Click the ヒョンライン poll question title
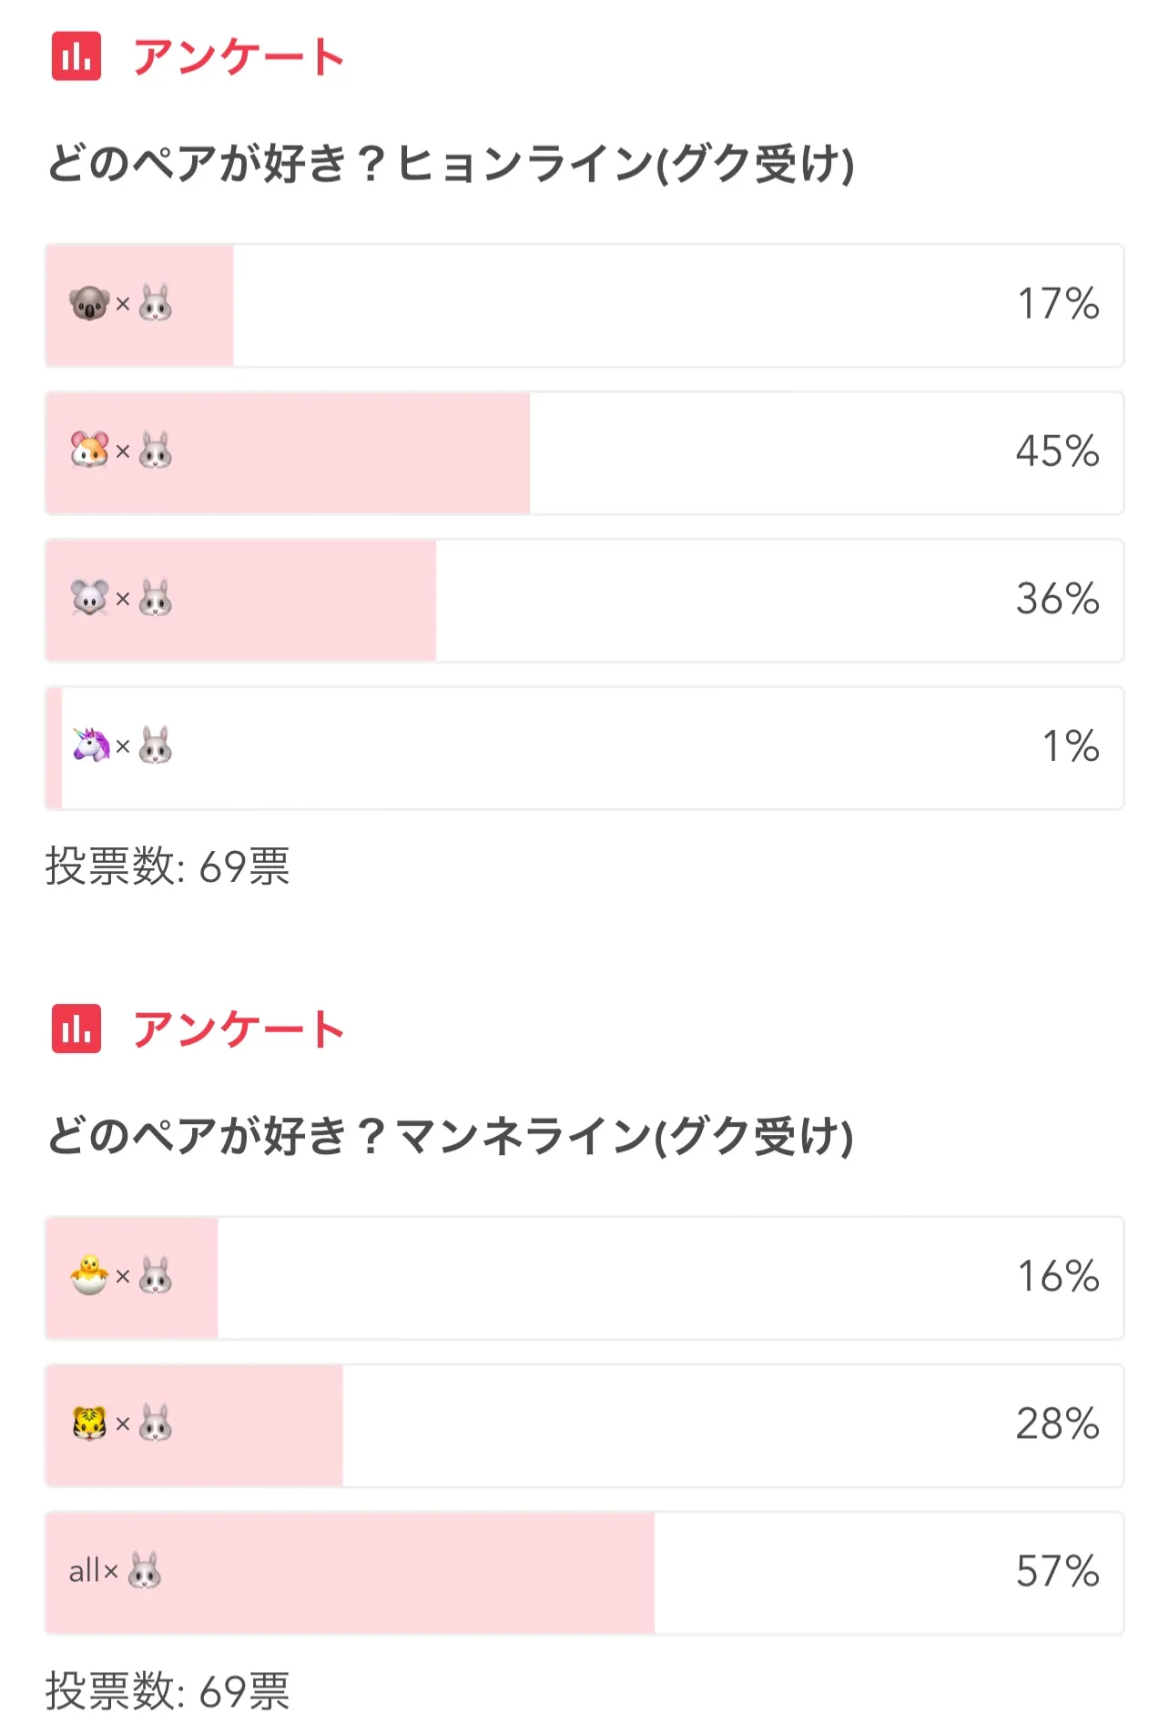 pos(451,164)
